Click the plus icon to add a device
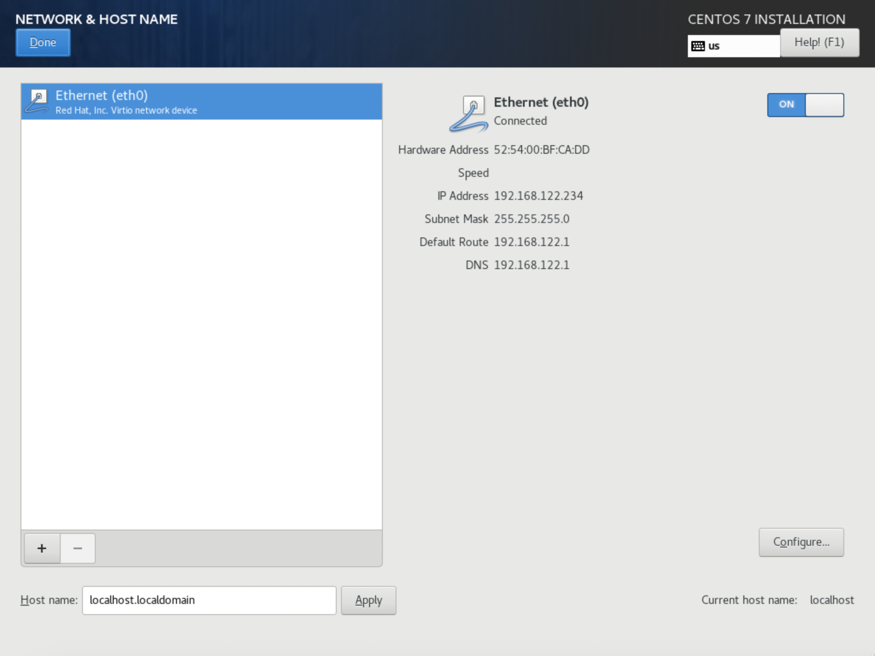875x656 pixels. coord(42,548)
